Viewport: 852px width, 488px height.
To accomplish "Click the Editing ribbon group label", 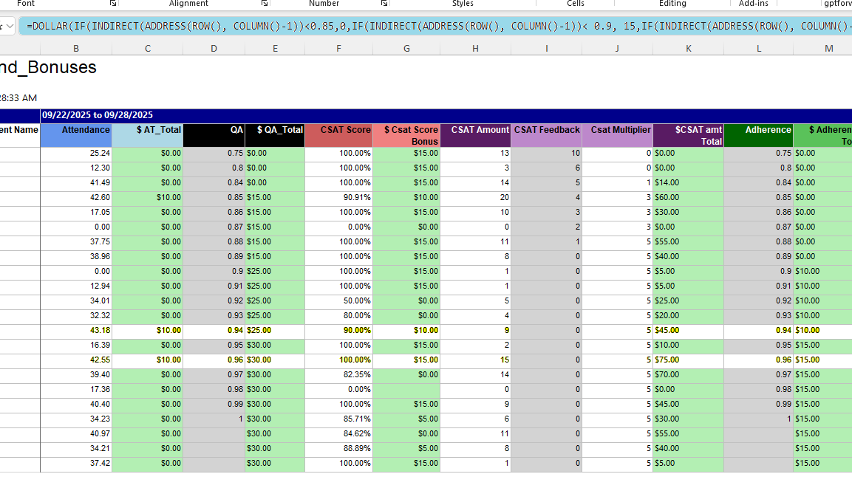I will point(673,4).
